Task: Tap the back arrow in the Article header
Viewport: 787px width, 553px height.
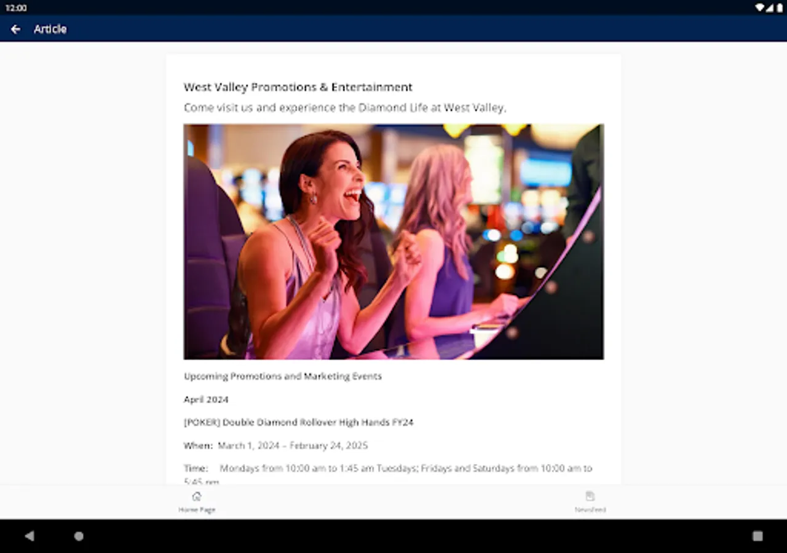Action: pos(15,29)
